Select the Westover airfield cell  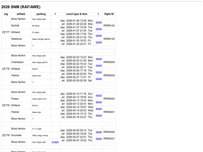[21, 39]
